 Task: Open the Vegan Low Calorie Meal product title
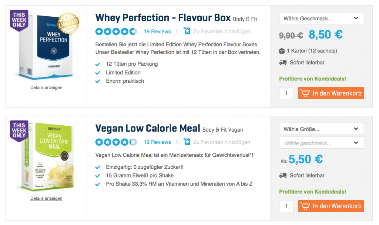point(148,129)
